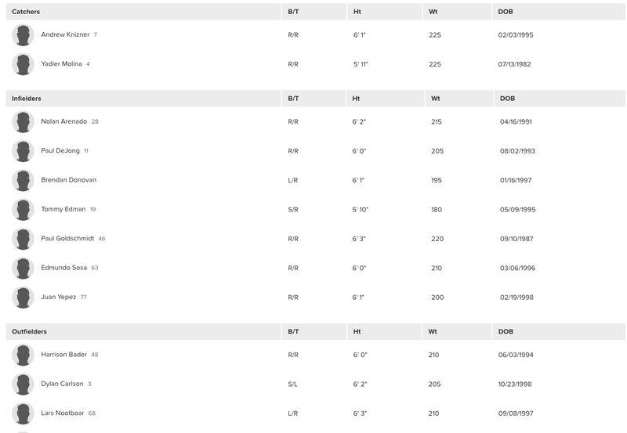Open Edmundo Sosa's profile link
This screenshot has height=433, width=627.
point(64,268)
